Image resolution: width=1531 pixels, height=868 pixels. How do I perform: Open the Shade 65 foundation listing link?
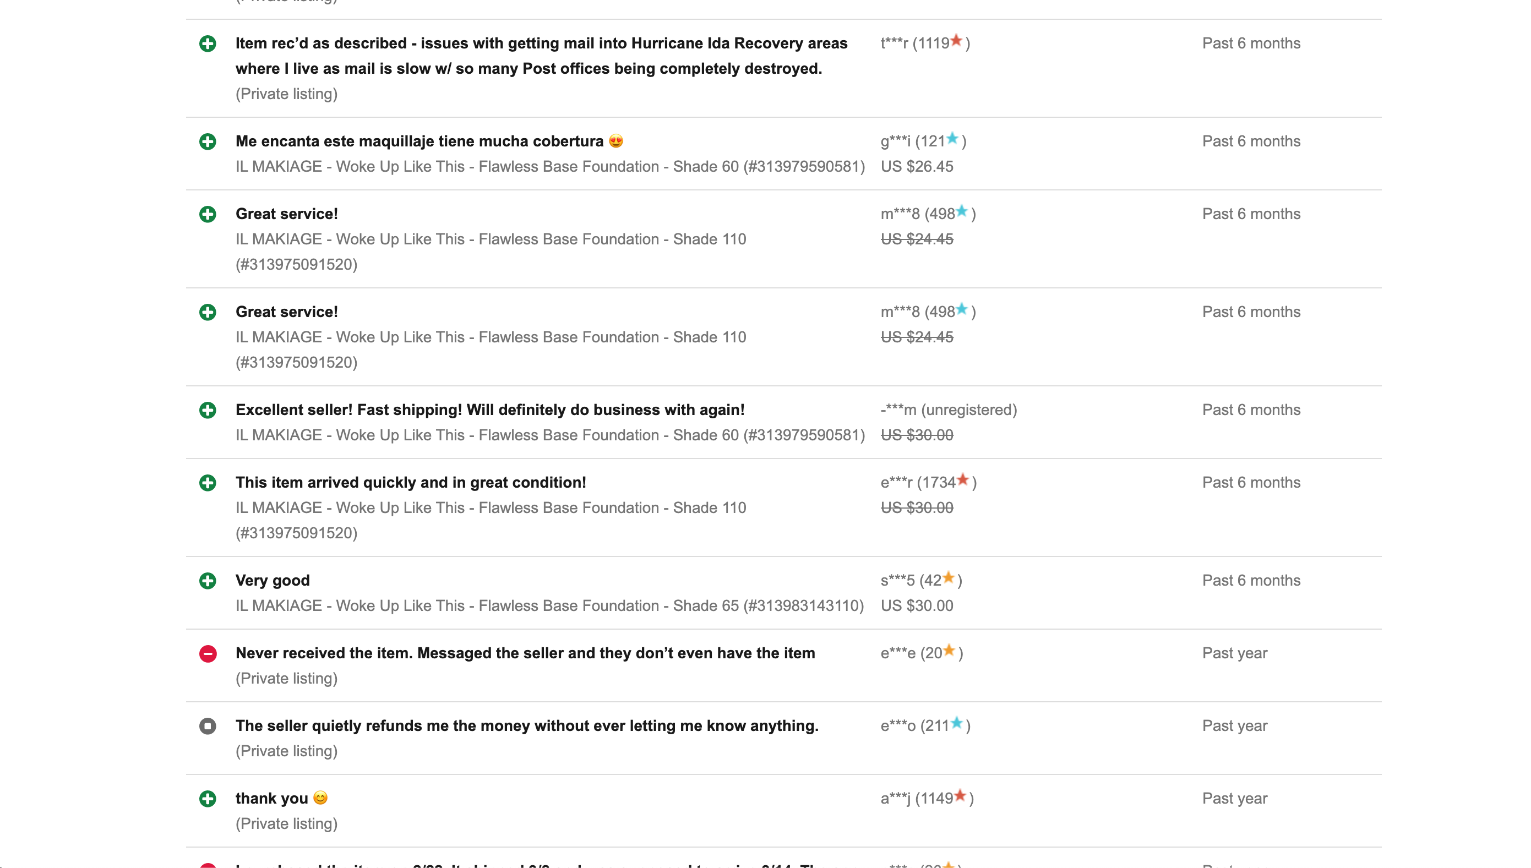(549, 605)
